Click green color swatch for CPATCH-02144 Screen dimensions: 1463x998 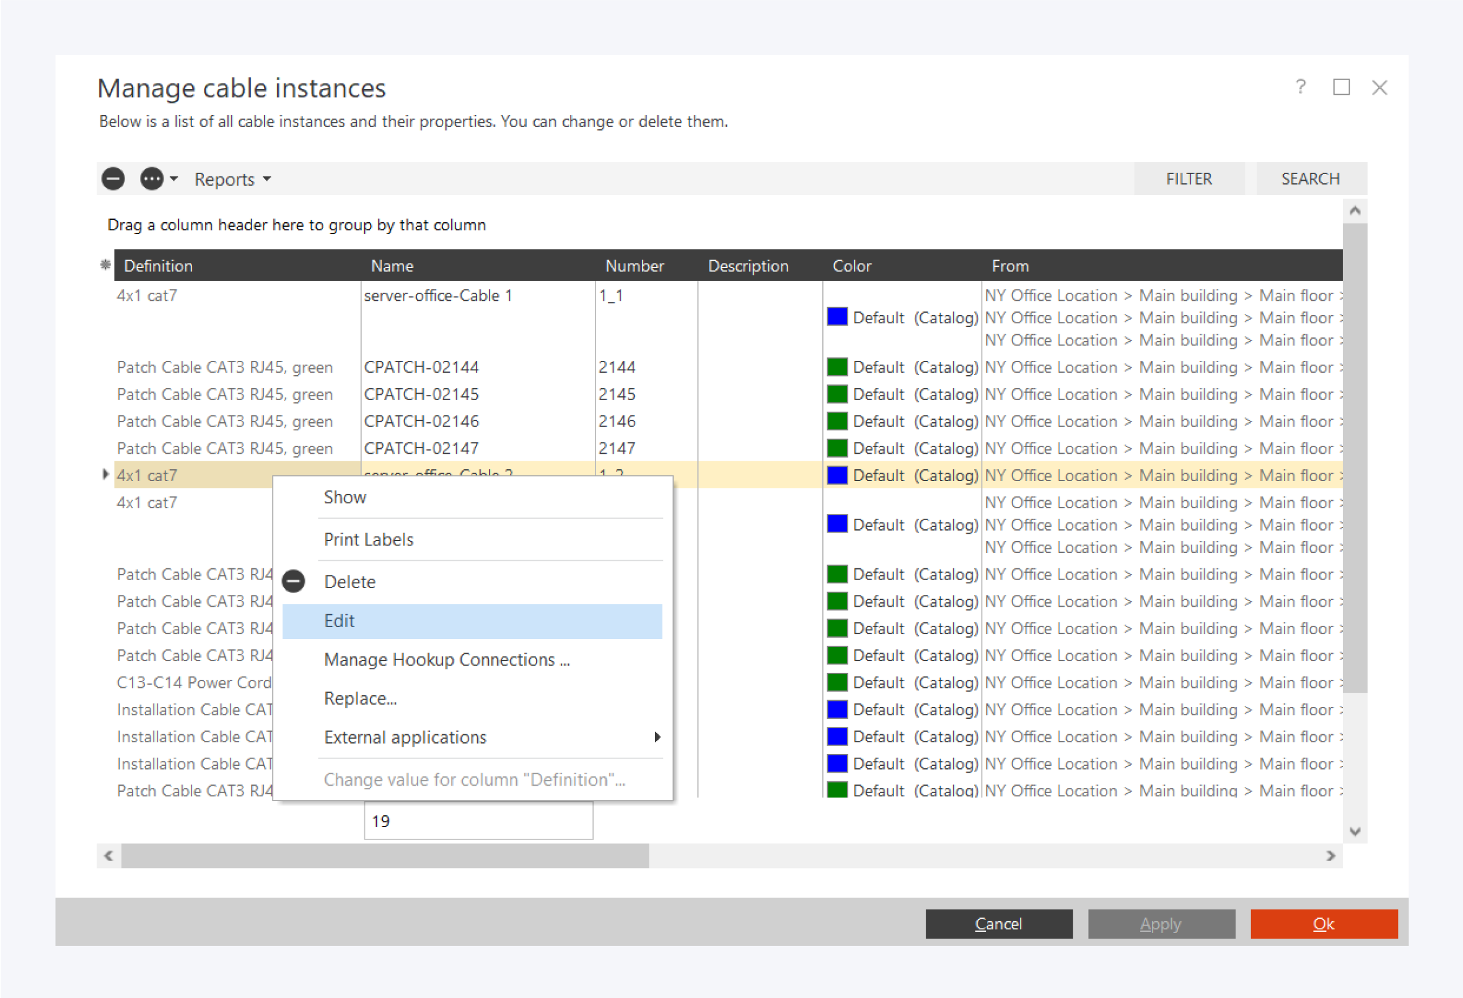coord(837,367)
